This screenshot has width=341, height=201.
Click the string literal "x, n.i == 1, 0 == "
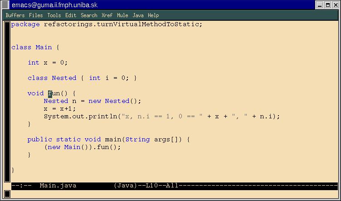click(162, 117)
